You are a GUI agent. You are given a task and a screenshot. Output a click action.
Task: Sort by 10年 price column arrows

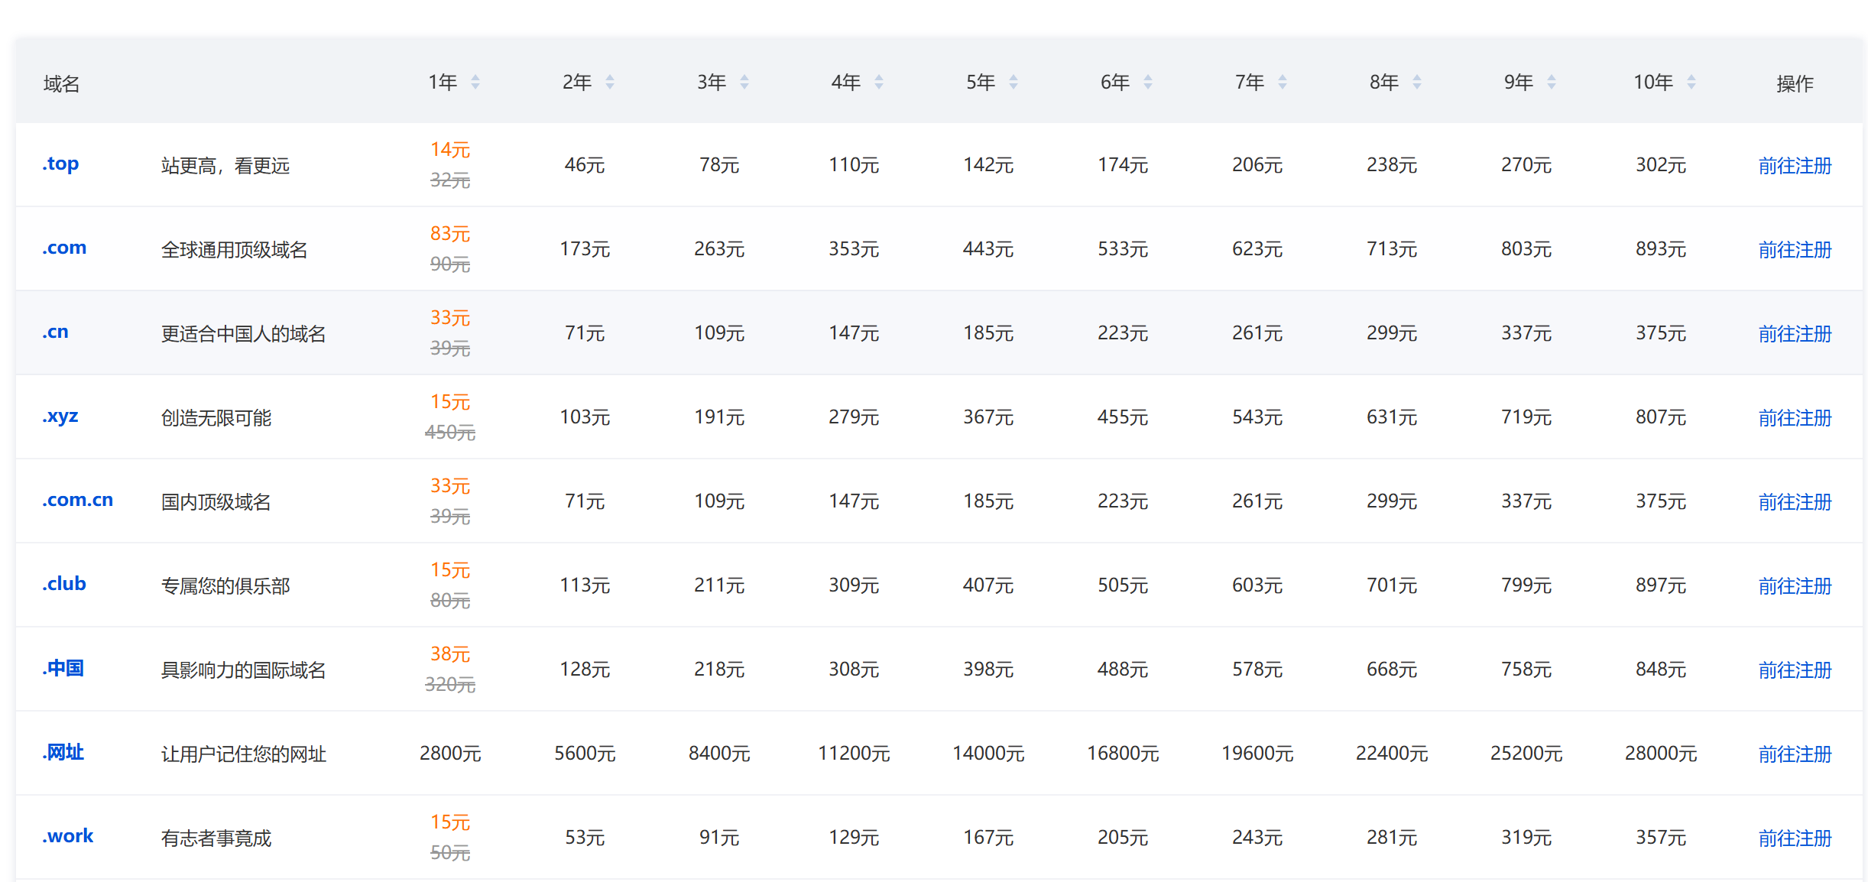click(x=1691, y=82)
